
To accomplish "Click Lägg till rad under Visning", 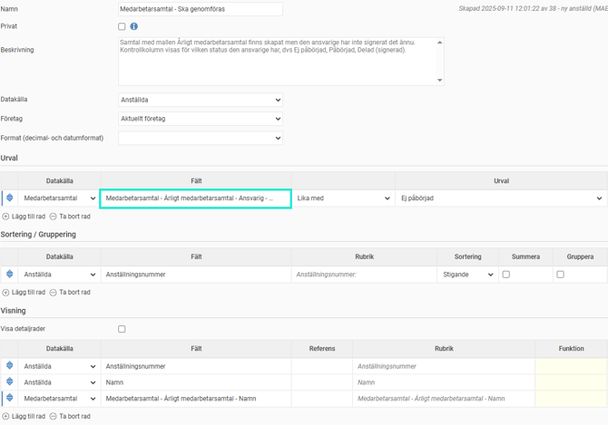I will [x=28, y=416].
